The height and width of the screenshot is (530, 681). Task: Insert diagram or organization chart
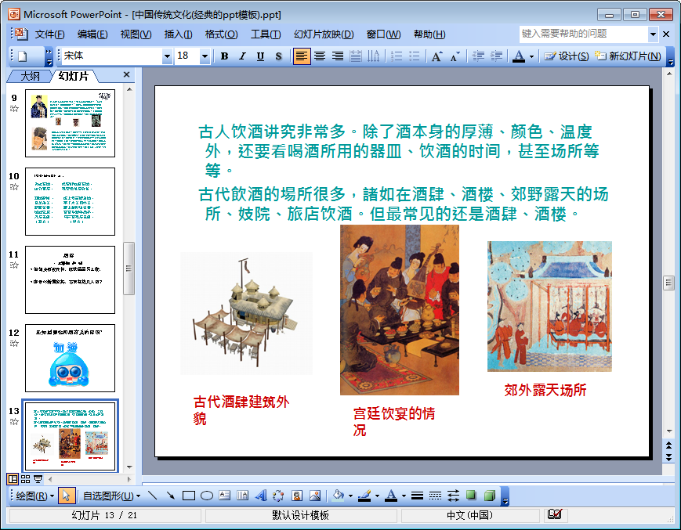pos(278,496)
